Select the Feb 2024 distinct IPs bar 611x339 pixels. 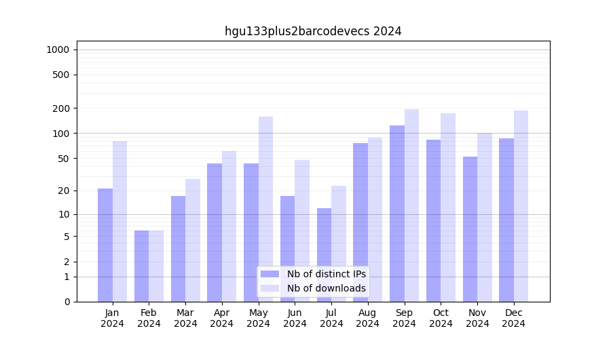[142, 266]
